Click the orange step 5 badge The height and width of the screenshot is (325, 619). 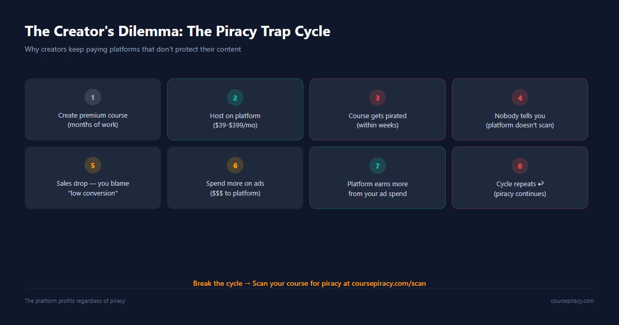[93, 165]
